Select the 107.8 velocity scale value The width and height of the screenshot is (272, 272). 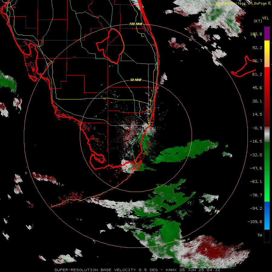[256, 34]
